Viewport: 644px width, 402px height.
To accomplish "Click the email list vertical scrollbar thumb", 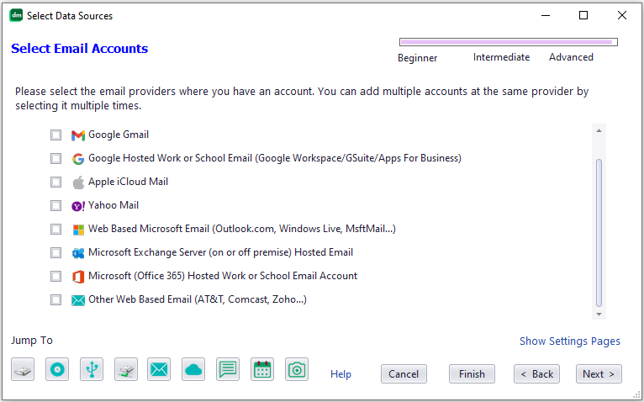I will point(599,233).
